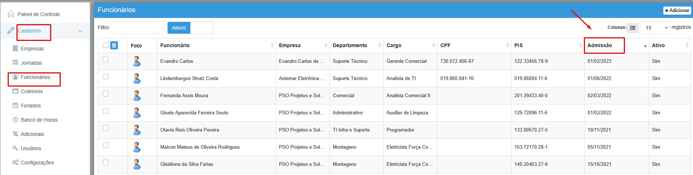Click the Adicionar button

677,11
